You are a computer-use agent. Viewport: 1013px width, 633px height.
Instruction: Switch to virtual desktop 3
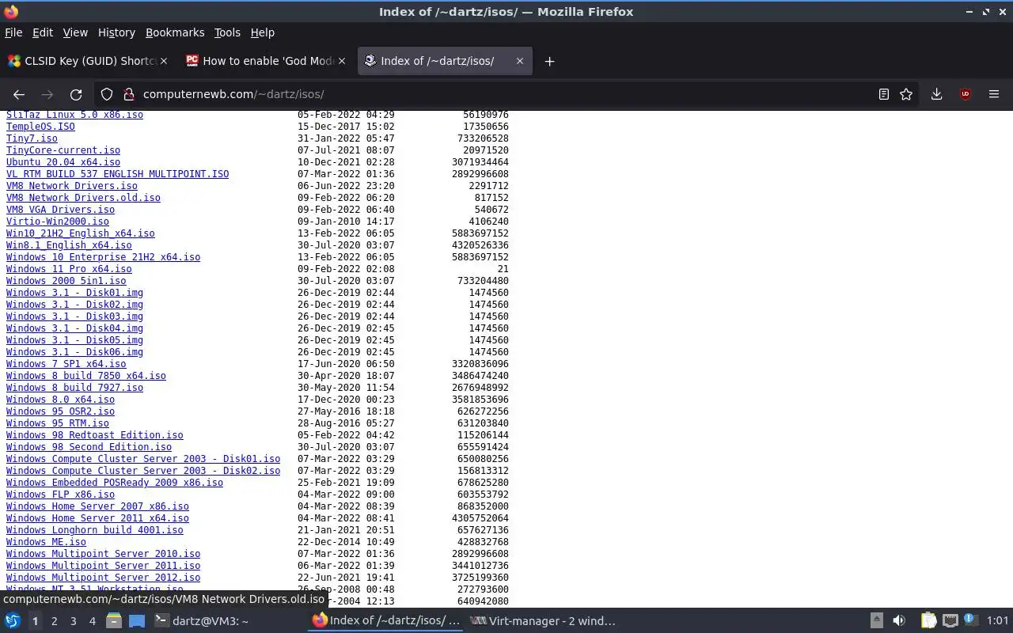(x=73, y=621)
